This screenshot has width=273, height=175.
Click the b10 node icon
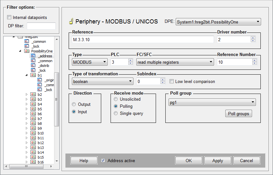click(x=33, y=133)
